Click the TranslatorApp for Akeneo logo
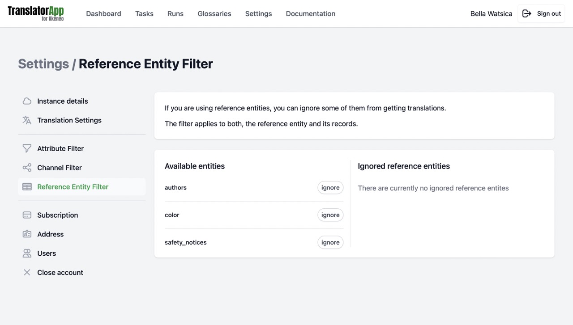This screenshot has height=325, width=573. click(x=36, y=13)
